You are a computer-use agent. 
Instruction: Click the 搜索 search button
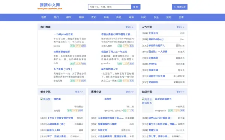point(136,7)
